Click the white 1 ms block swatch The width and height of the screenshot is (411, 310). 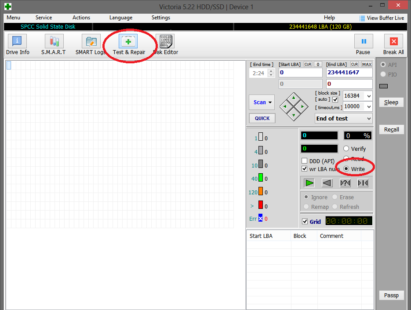[x=261, y=137]
